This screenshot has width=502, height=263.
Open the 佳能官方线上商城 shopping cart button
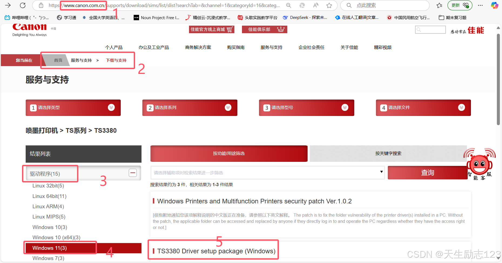(211, 29)
